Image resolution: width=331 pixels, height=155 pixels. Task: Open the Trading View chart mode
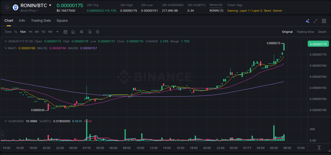[305, 32]
